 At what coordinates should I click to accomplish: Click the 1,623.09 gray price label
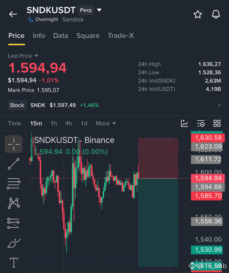[207, 147]
